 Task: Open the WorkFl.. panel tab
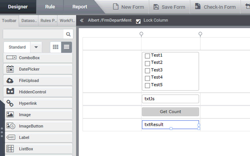(67, 20)
